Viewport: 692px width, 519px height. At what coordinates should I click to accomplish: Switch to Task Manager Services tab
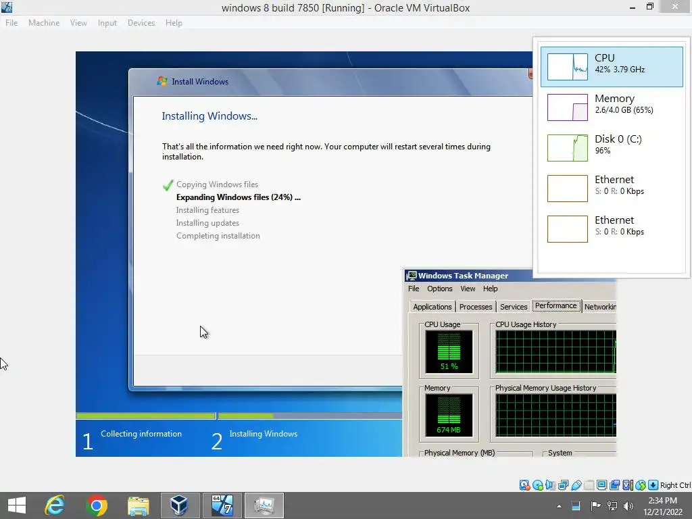point(514,307)
